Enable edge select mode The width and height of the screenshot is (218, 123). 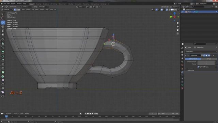point(17,10)
